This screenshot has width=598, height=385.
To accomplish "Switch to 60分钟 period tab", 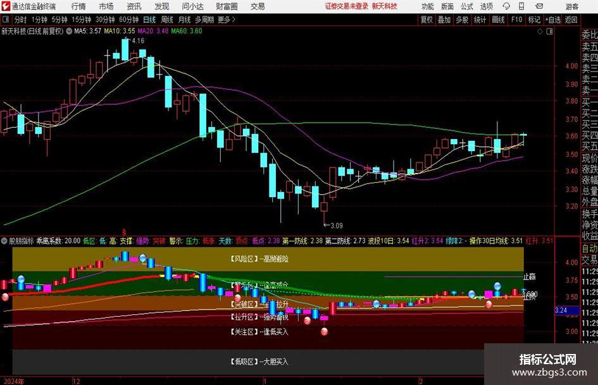I will (129, 20).
